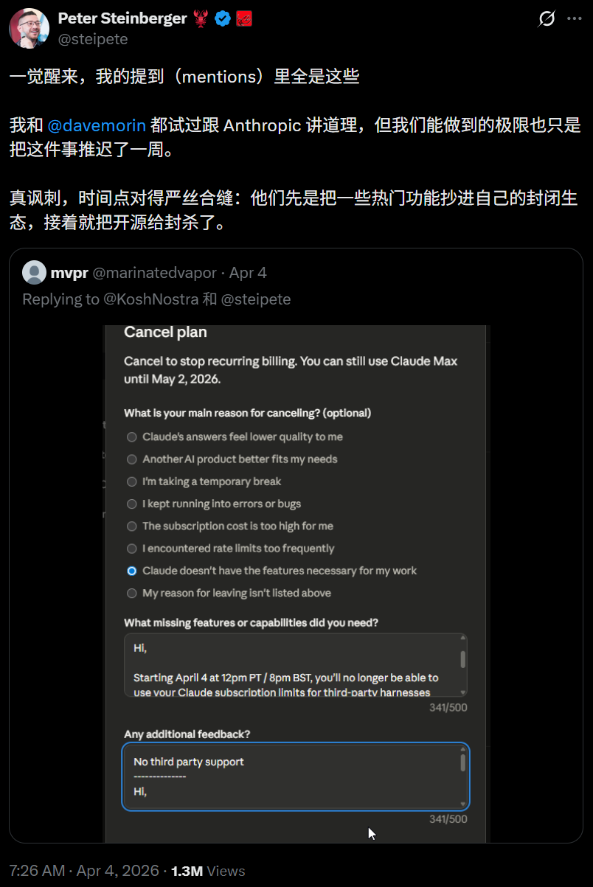The image size is (593, 887).
Task: Open the Grok icon beside the more menu
Action: (x=547, y=18)
